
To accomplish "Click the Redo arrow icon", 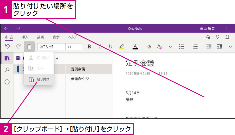I will coord(18,46).
